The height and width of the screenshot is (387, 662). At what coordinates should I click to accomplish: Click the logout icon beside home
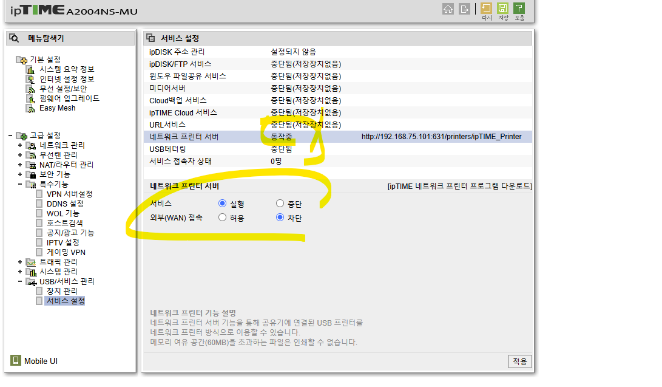pos(464,9)
